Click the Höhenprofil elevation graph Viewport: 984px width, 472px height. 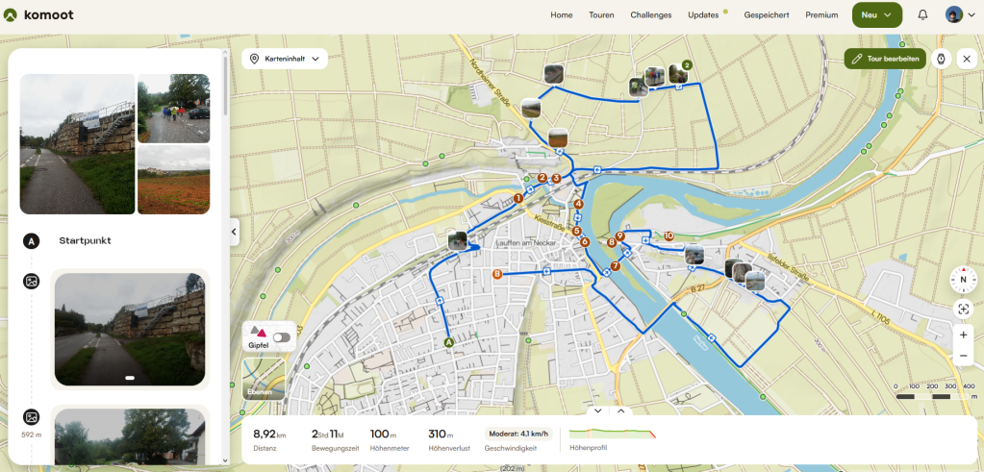pos(613,434)
